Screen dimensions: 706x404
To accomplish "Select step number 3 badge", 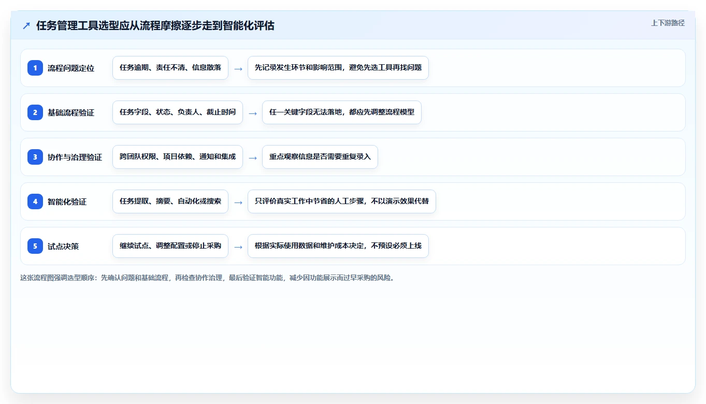I will pyautogui.click(x=35, y=157).
